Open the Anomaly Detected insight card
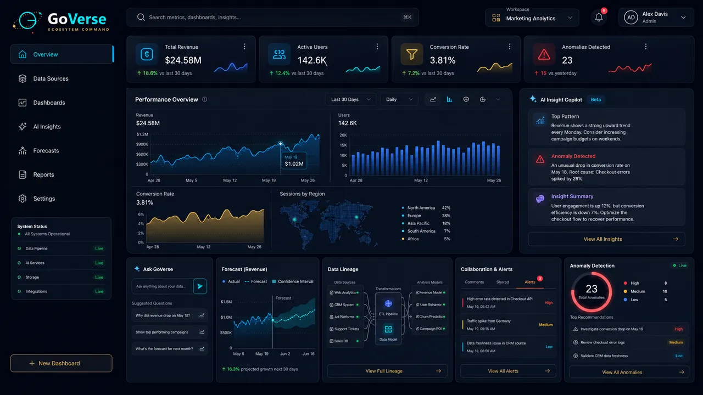 coord(606,167)
